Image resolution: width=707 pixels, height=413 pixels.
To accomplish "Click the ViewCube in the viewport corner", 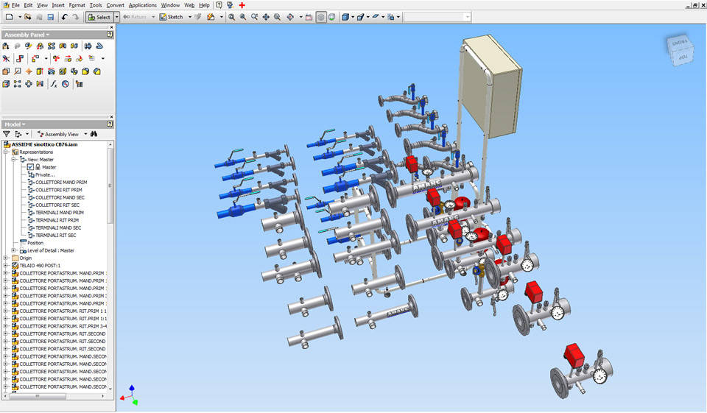I will pyautogui.click(x=680, y=49).
